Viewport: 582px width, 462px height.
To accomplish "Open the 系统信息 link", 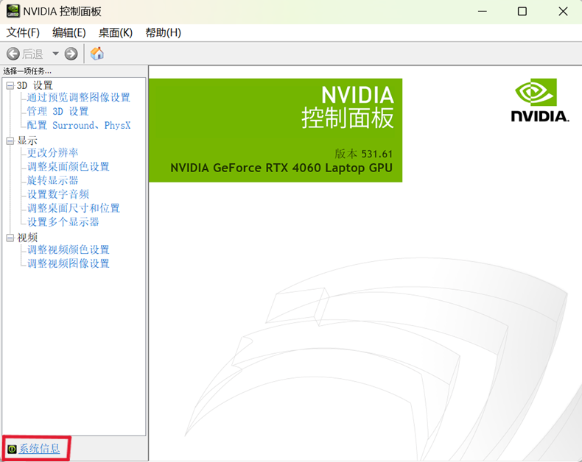I will [x=39, y=449].
